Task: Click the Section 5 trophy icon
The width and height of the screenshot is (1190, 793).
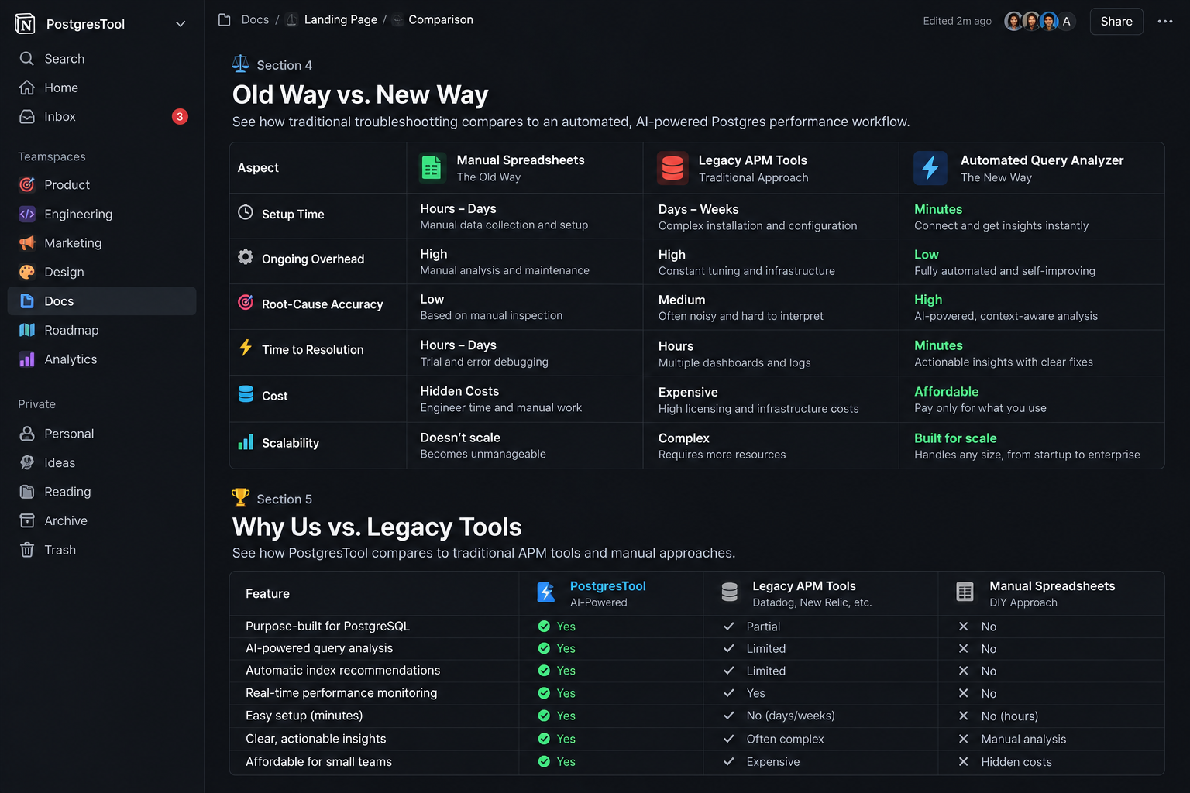Action: point(241,497)
